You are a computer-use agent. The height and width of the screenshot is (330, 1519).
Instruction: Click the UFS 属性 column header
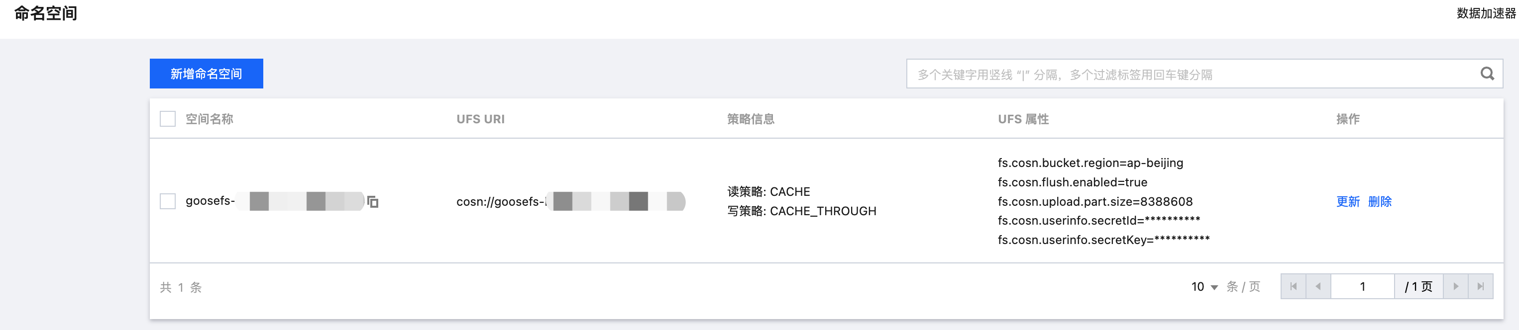(1022, 119)
